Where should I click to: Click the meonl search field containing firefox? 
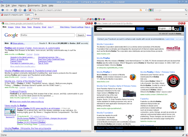coord(56,19)
